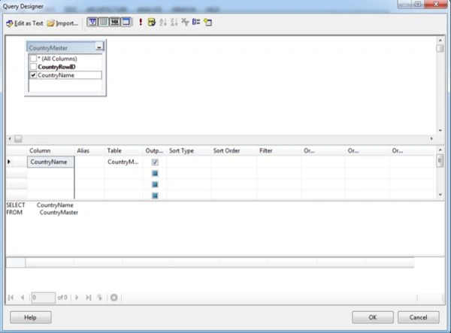Toggle the diagram pane icon
Image resolution: width=451 pixels, height=333 pixels.
tap(92, 22)
